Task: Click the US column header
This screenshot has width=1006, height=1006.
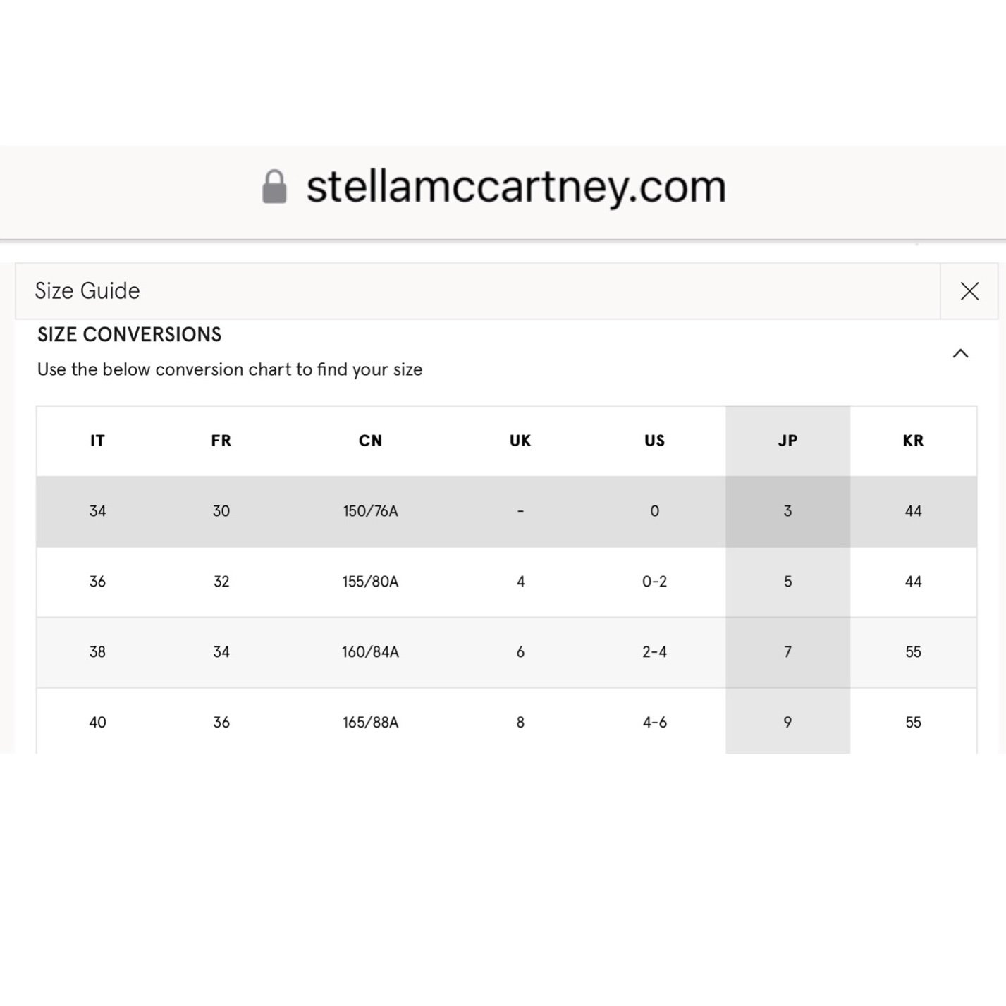Action: point(654,441)
